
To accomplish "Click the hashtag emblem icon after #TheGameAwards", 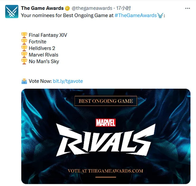I will pyautogui.click(x=160, y=16).
